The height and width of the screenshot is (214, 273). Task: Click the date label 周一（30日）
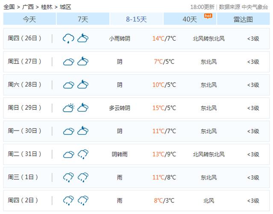pos(24,131)
